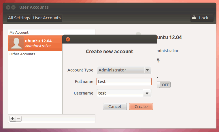Select the My Account list header
The width and height of the screenshot is (219, 132).
[19, 33]
